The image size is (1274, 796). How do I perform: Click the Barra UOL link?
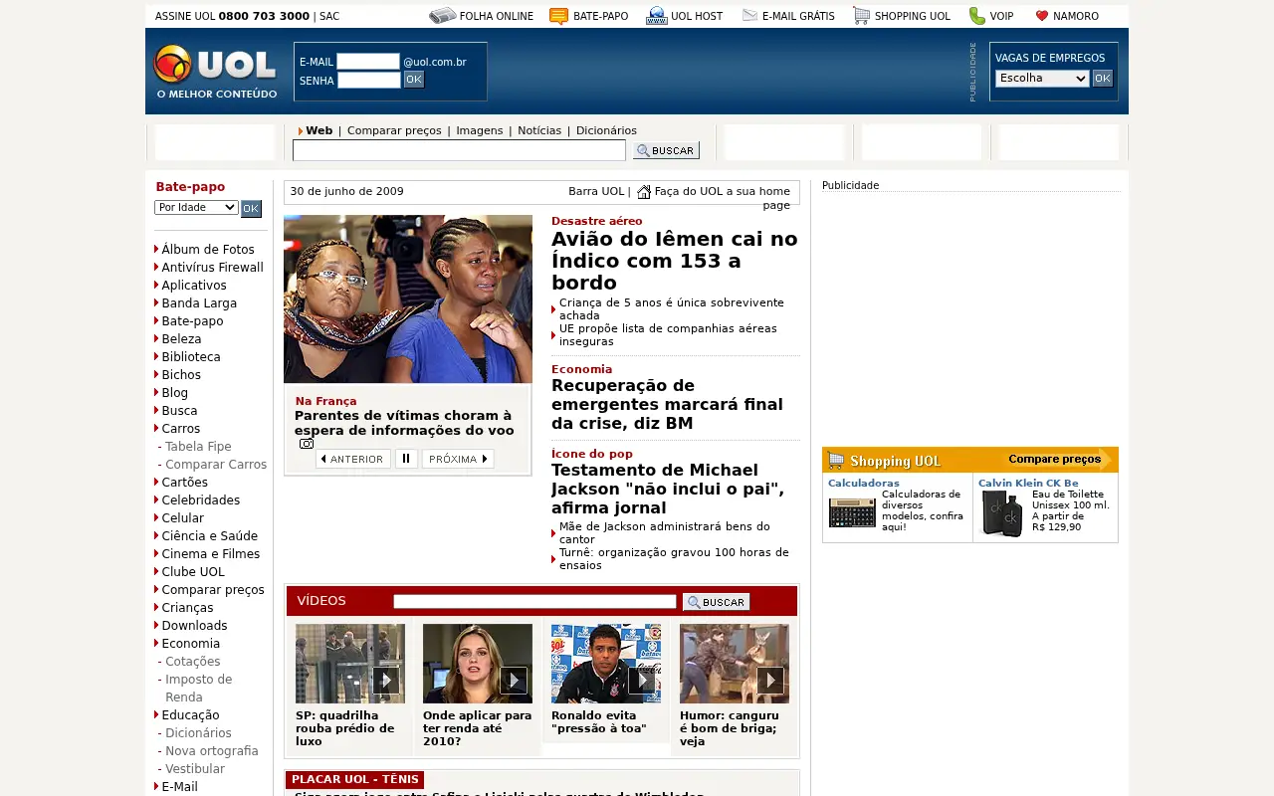(596, 191)
